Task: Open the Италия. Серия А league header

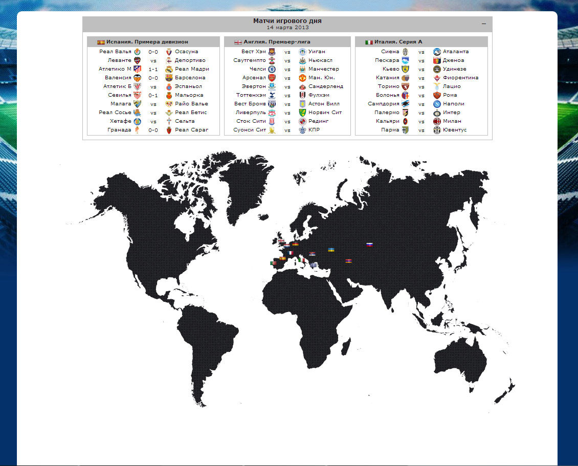Action: [x=398, y=41]
